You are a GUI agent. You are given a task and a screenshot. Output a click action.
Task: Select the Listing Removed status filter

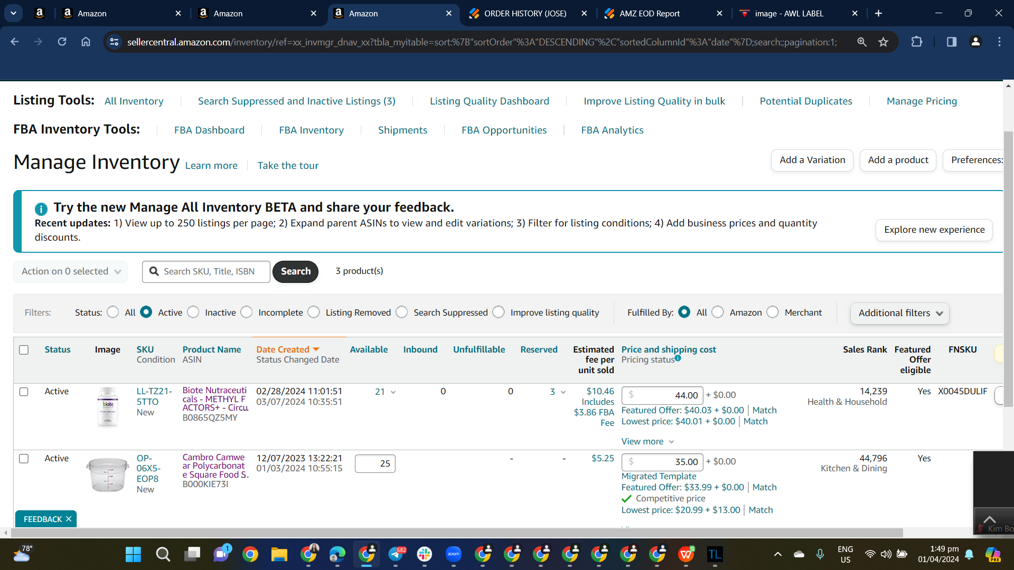pyautogui.click(x=314, y=312)
